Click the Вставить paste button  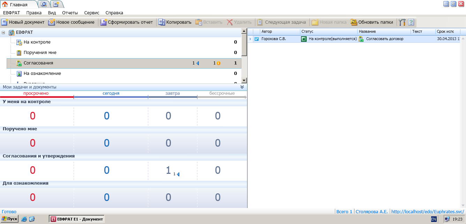209,22
